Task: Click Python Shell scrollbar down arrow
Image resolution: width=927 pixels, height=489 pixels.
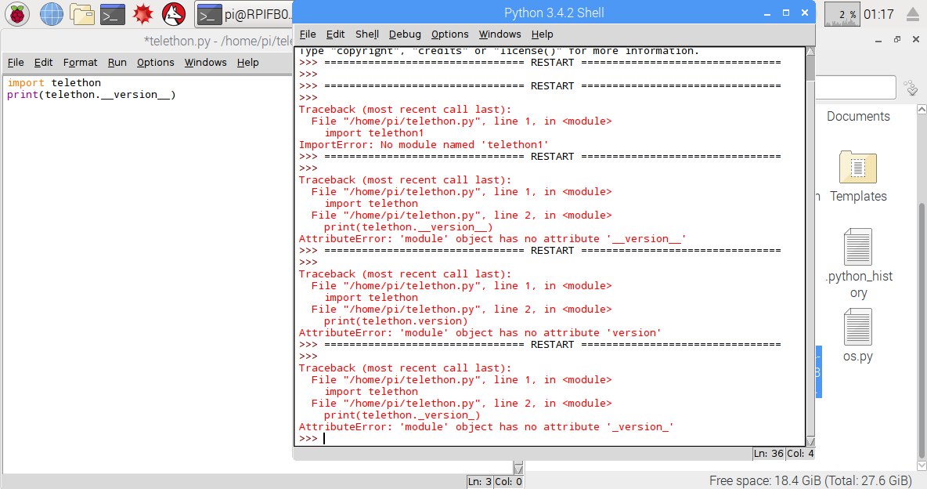Action: tap(810, 442)
